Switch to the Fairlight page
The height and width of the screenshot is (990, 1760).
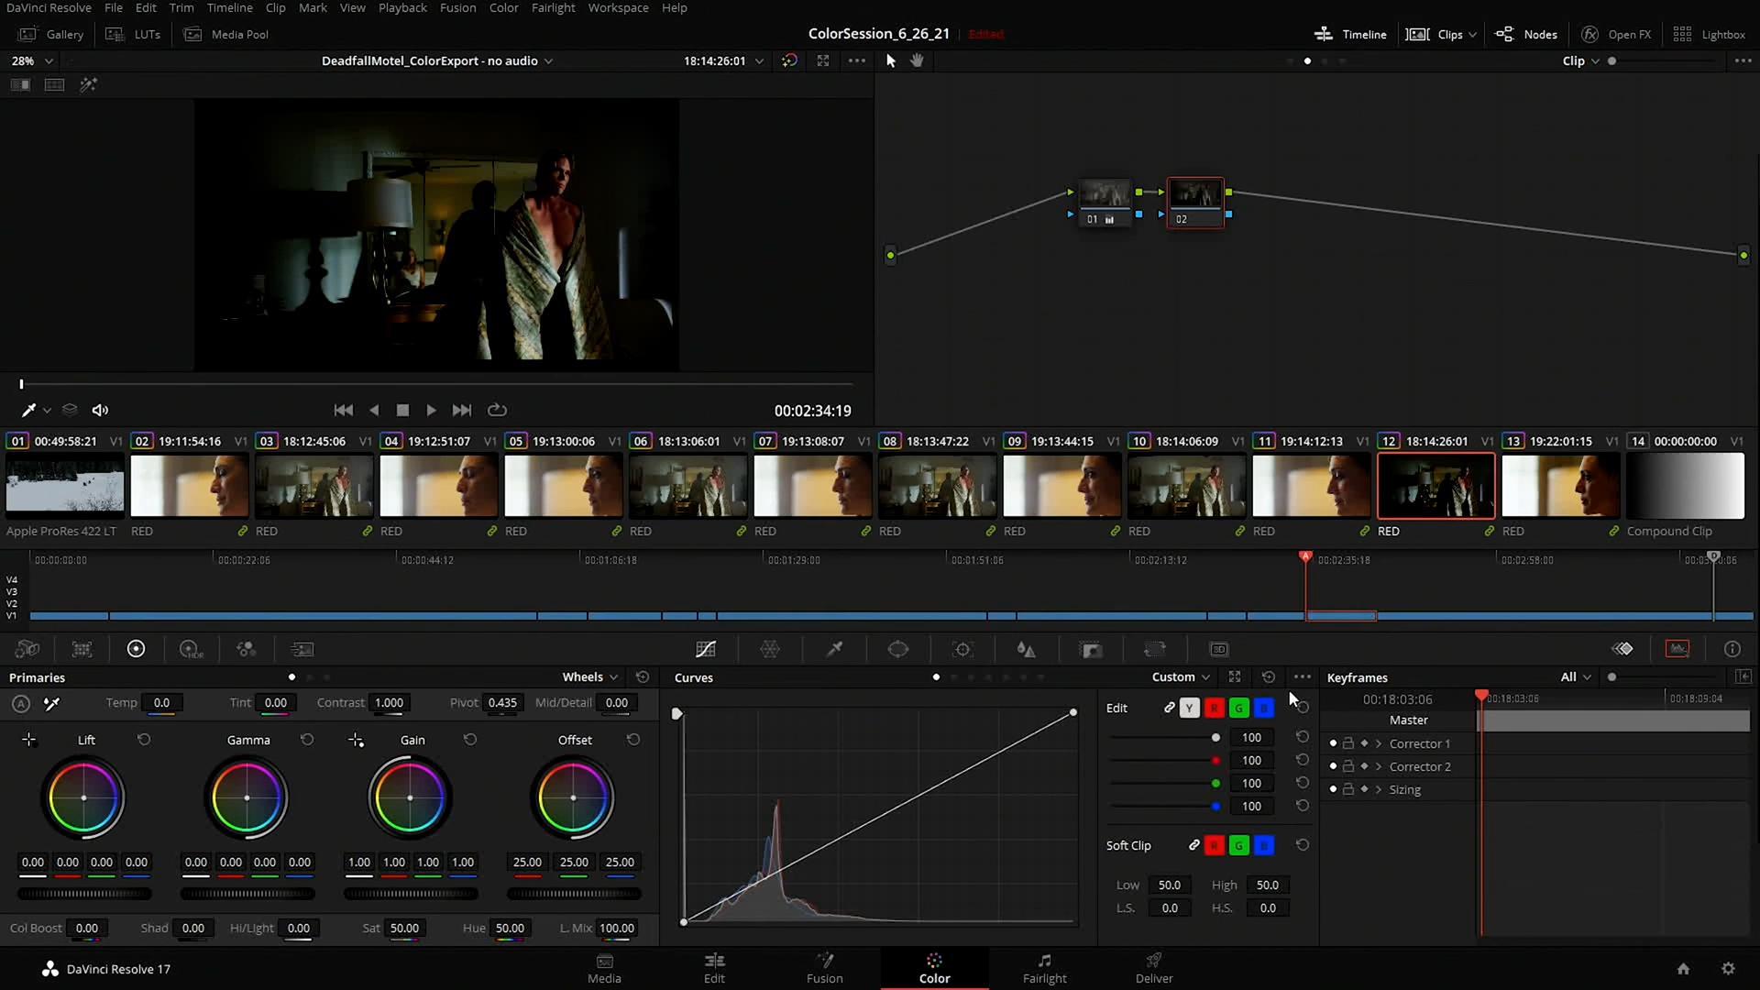tap(1044, 968)
